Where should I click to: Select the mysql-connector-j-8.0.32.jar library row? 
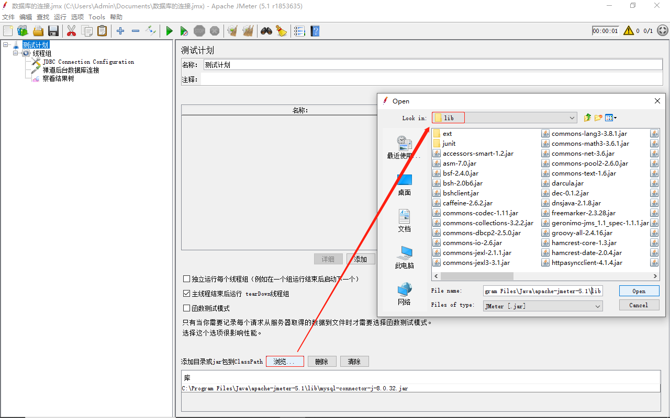[x=421, y=389]
